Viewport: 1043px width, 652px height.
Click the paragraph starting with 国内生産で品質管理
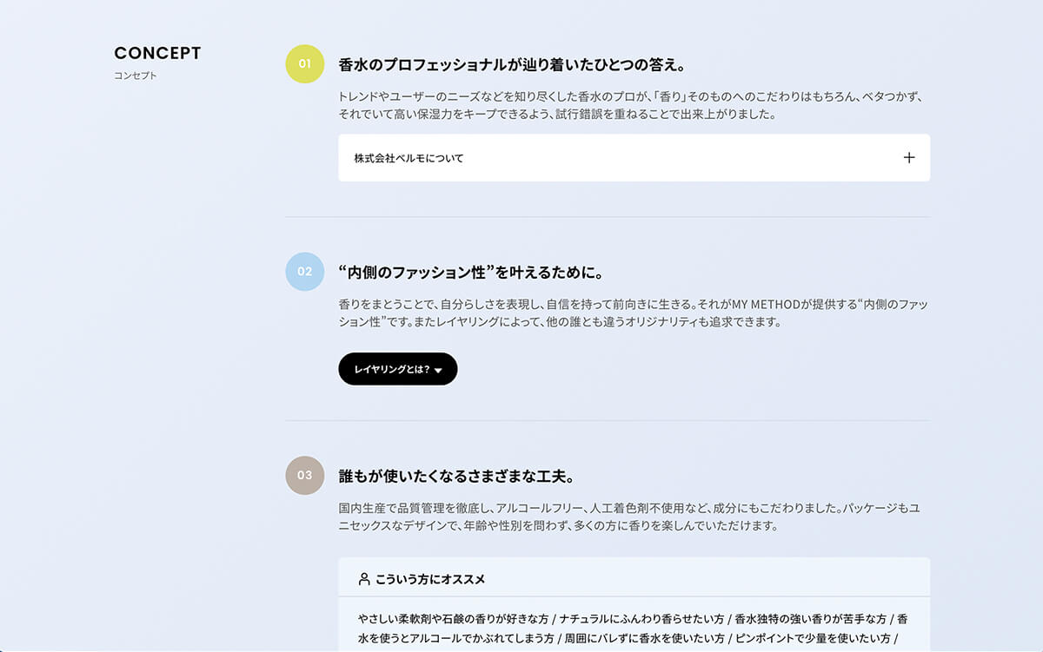pos(629,517)
